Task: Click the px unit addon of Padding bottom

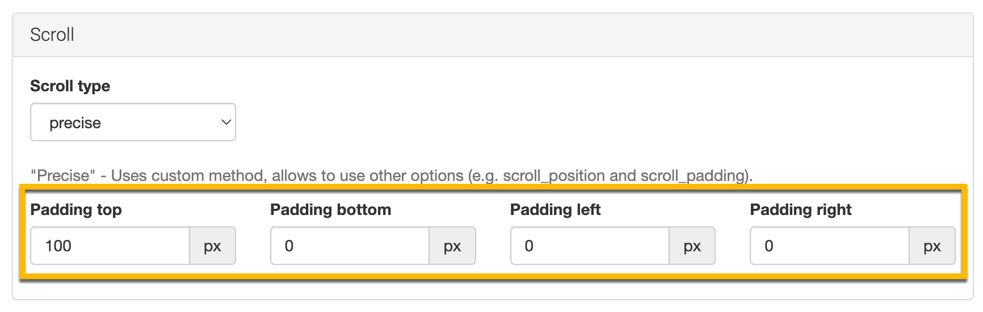Action: pyautogui.click(x=452, y=246)
